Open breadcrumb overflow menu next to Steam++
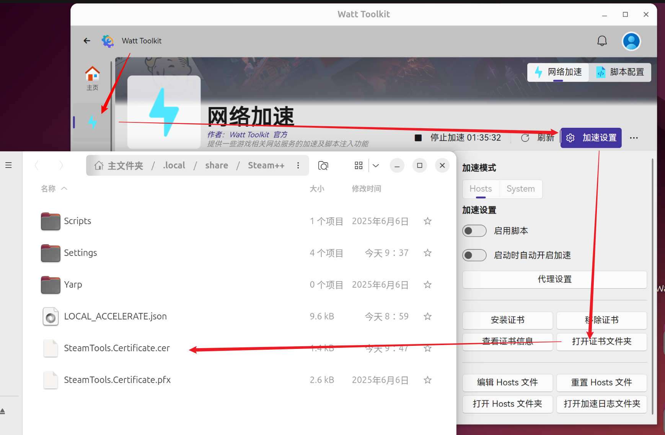This screenshot has height=435, width=665. (298, 165)
